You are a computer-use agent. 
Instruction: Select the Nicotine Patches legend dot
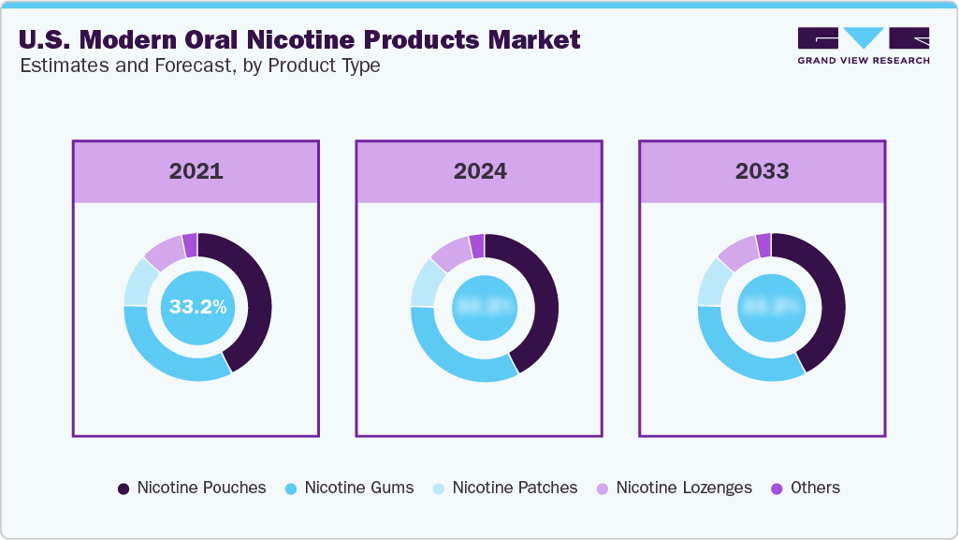[437, 488]
